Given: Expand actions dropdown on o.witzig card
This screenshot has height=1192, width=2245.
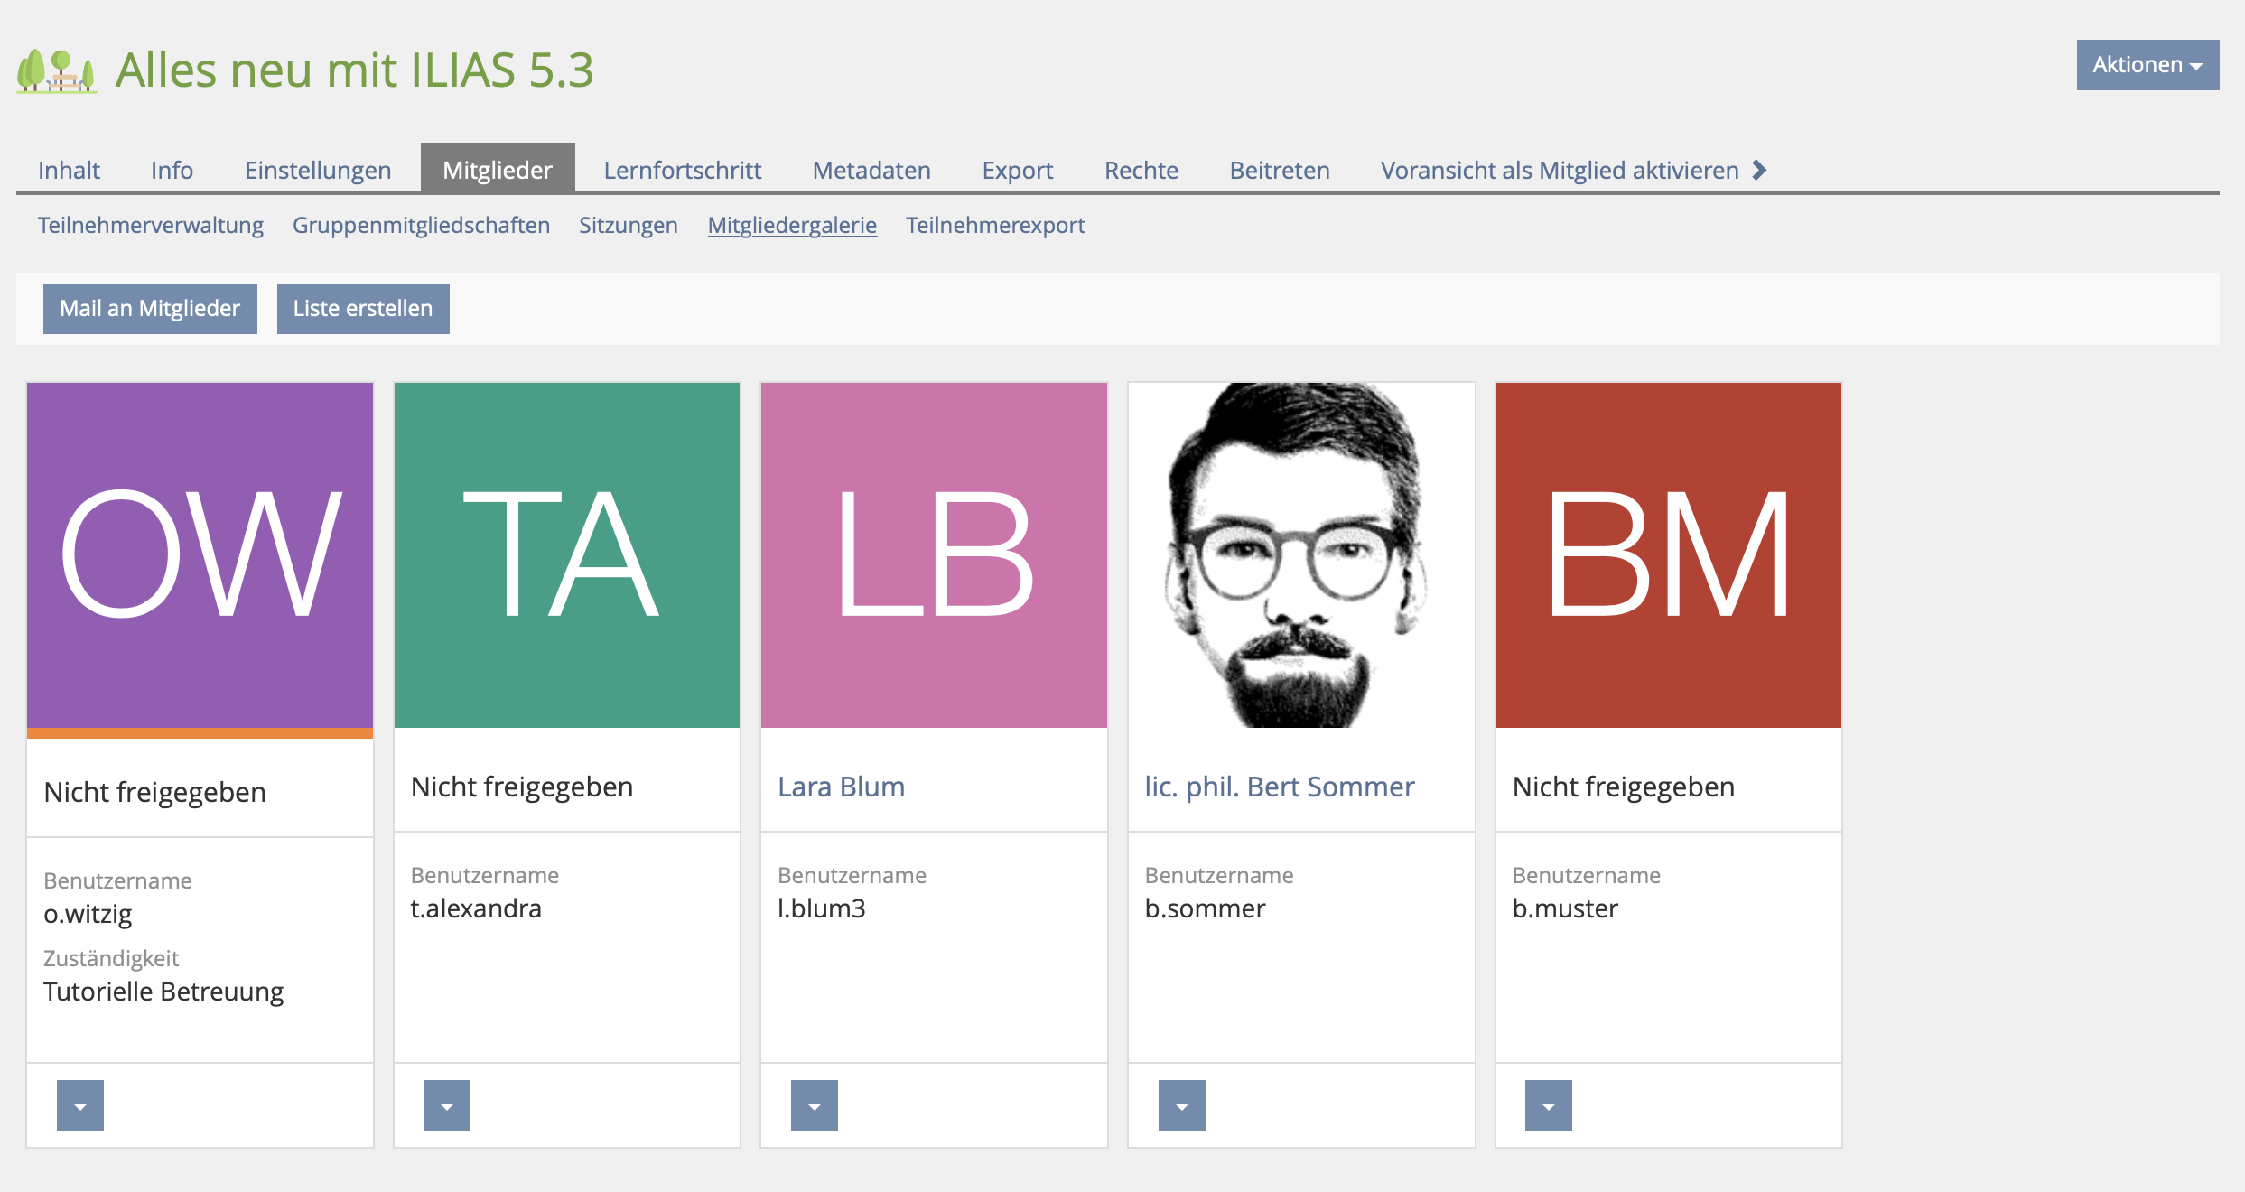Looking at the screenshot, I should coord(80,1105).
